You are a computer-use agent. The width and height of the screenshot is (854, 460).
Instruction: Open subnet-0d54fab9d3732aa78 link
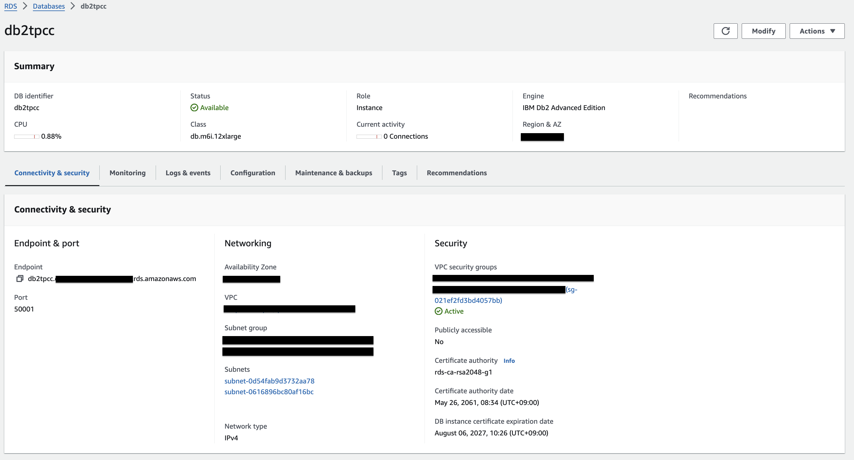click(x=269, y=381)
